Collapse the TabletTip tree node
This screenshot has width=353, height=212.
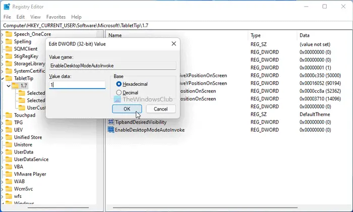(x=3, y=79)
